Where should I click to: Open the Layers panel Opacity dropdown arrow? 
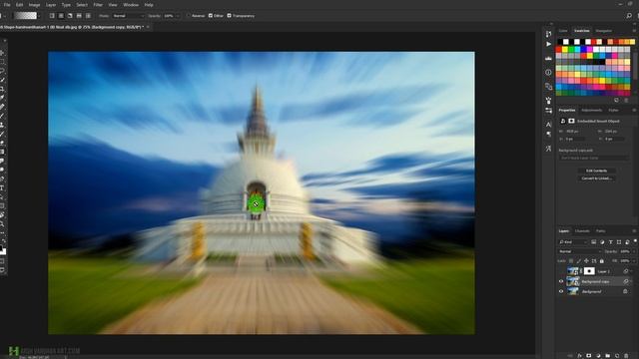(634, 251)
